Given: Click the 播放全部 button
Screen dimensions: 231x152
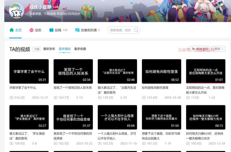Looking at the screenshot, I should pos(200,49).
